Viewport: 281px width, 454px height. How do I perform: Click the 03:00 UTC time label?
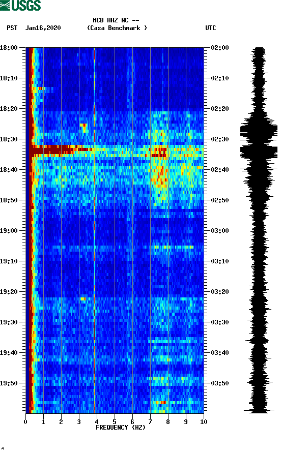click(x=220, y=231)
